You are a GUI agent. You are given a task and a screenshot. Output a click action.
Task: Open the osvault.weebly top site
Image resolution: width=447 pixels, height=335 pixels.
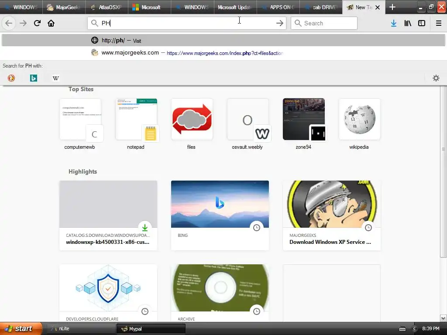coord(248,124)
